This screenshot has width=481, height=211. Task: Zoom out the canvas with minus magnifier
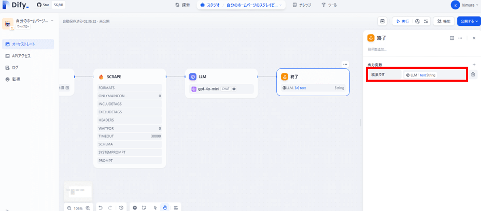(x=69, y=208)
